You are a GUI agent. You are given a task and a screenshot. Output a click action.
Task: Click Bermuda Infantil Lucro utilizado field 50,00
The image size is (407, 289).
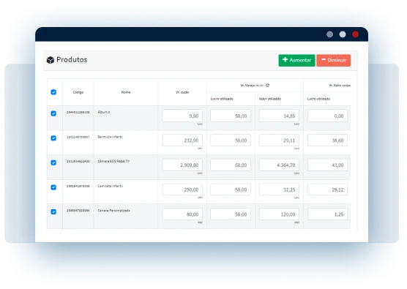(231, 140)
